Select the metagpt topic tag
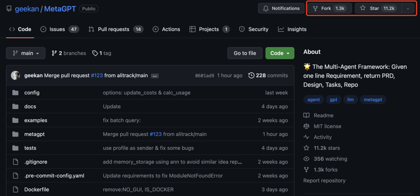The width and height of the screenshot is (420, 196). tap(373, 100)
